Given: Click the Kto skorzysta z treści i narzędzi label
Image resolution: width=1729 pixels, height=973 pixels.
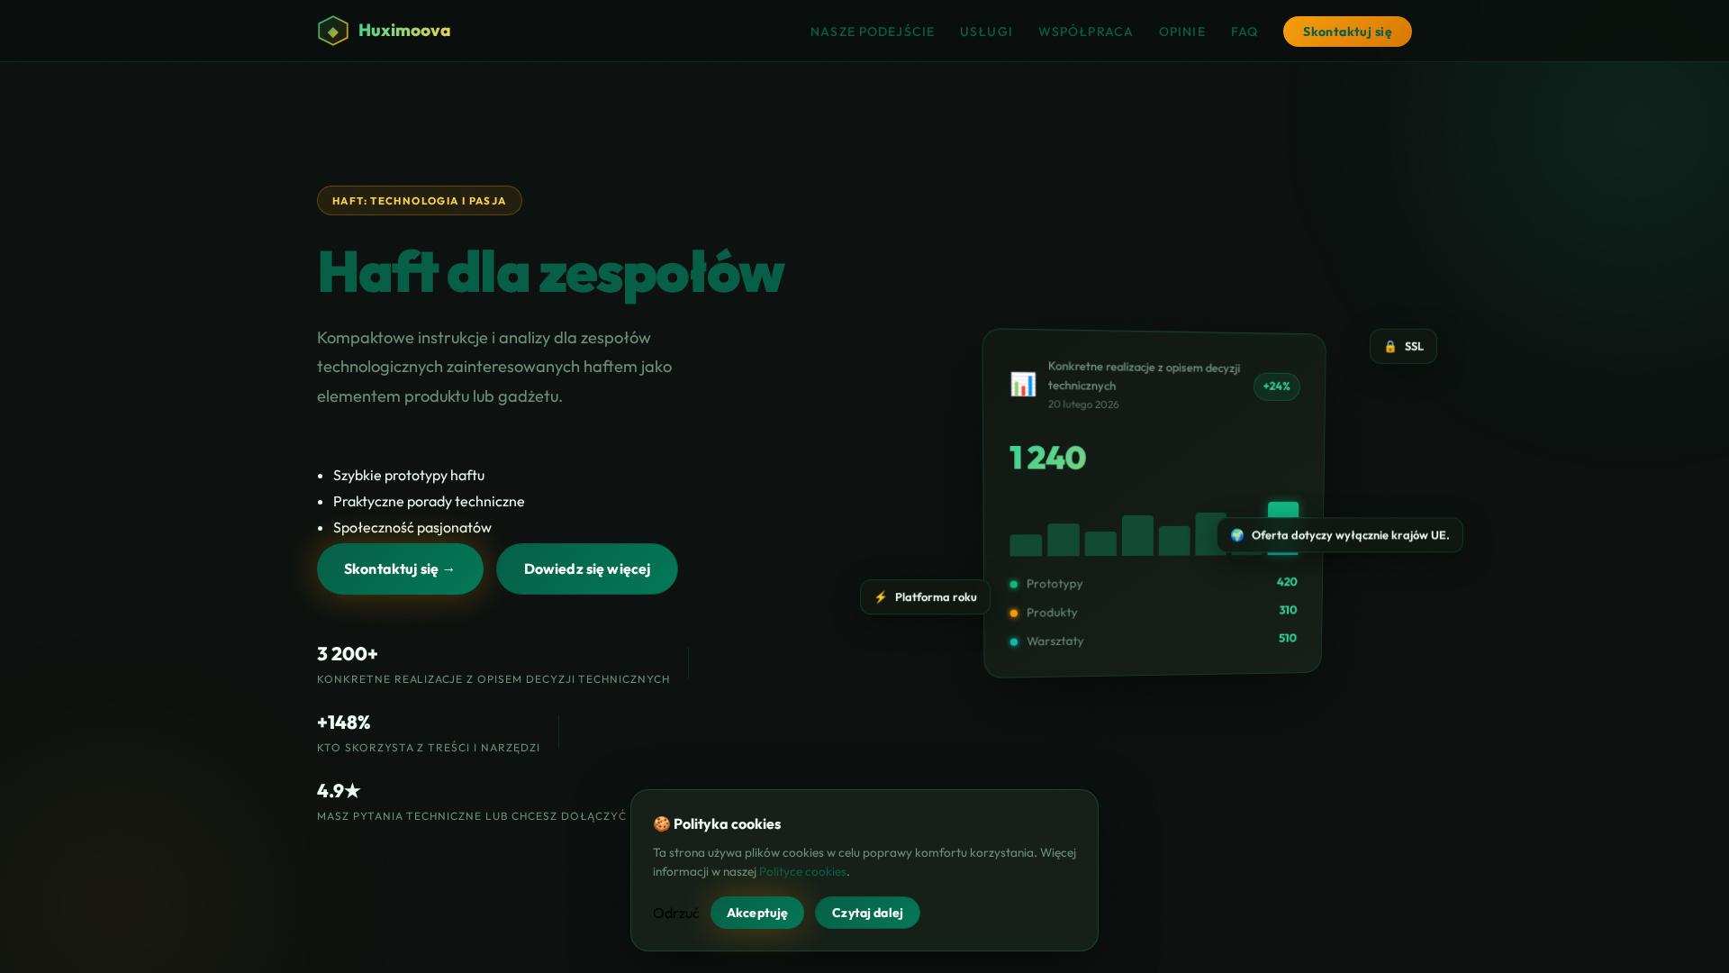Looking at the screenshot, I should (429, 748).
